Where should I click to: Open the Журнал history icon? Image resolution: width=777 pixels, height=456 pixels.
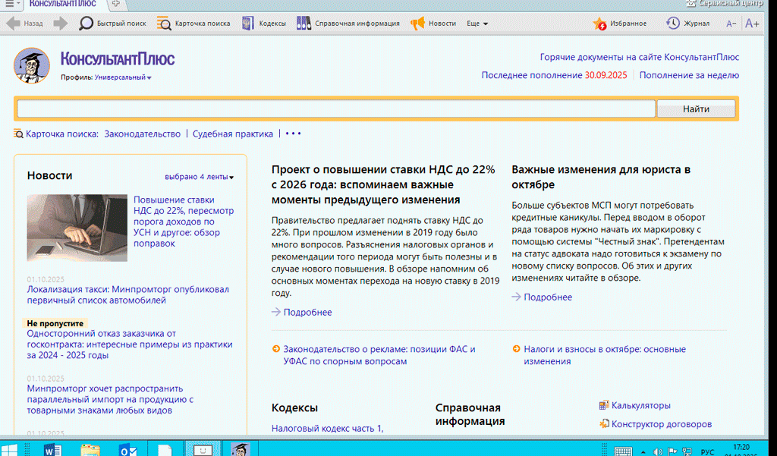pyautogui.click(x=673, y=24)
